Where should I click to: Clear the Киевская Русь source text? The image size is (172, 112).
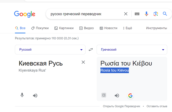pyautogui.click(x=83, y=62)
